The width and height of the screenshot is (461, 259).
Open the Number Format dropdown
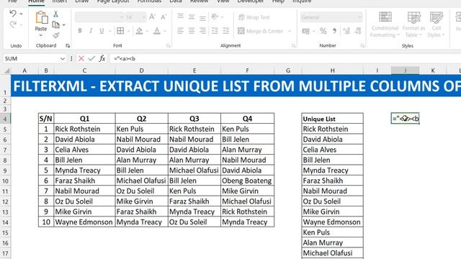[x=359, y=17]
